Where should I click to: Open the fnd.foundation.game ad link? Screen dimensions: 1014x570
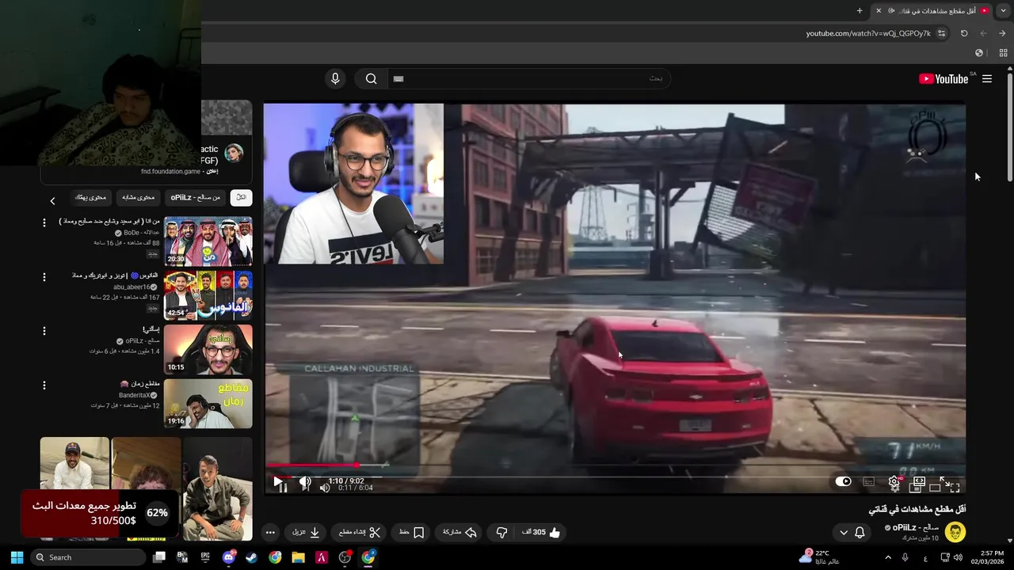(170, 171)
